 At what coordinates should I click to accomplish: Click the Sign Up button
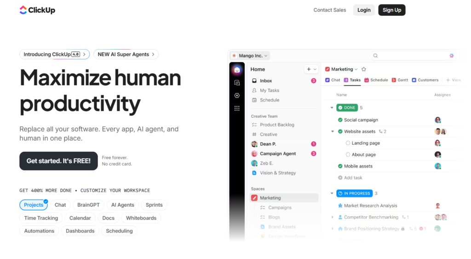(x=391, y=10)
